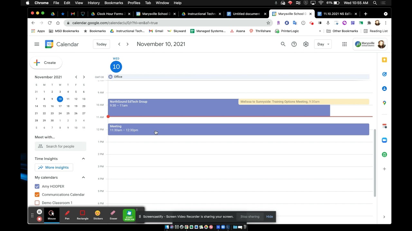Collapse the My calendars section
Screen dimensions: 412x231
(x=83, y=177)
